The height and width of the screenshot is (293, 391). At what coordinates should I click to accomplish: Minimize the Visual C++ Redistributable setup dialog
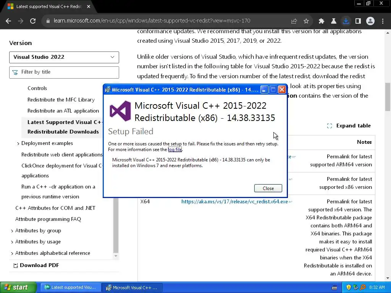tap(264, 90)
